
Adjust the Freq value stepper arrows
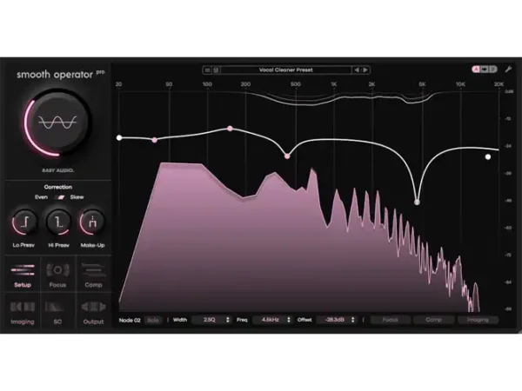pos(289,320)
